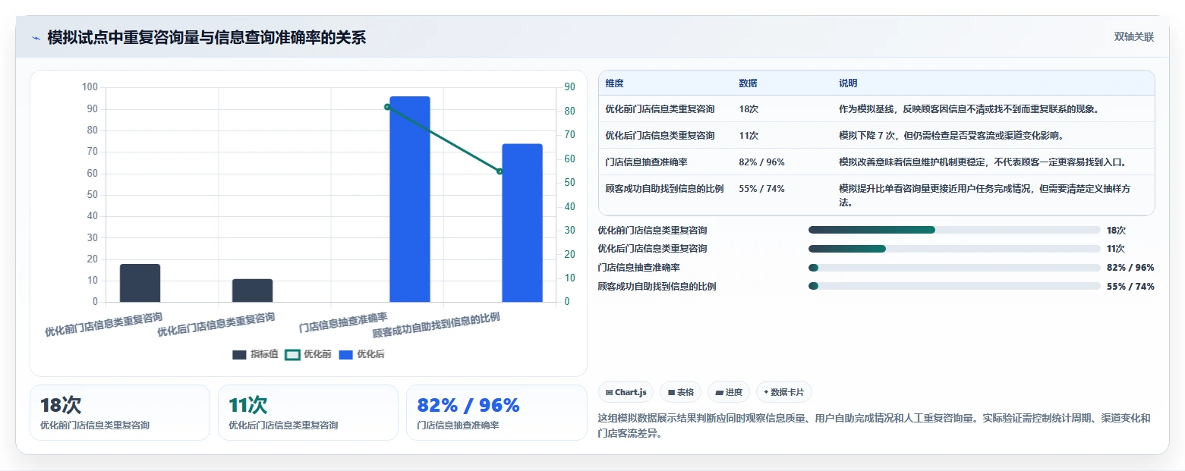Toggle the 优化前 legend item

307,354
